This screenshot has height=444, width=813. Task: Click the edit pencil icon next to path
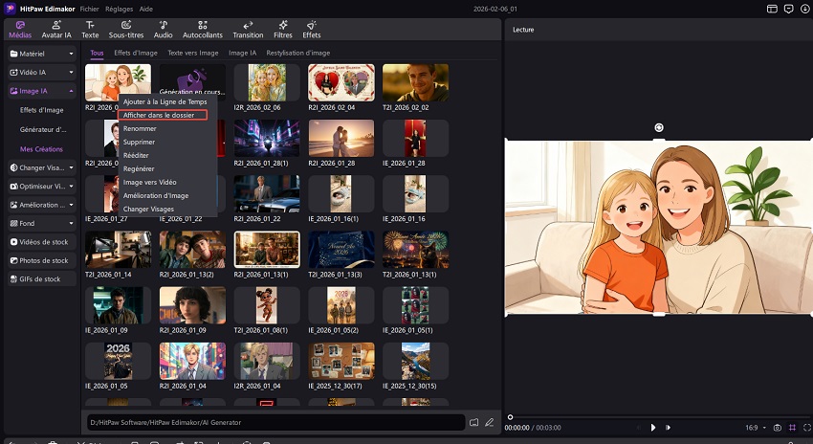pos(489,421)
